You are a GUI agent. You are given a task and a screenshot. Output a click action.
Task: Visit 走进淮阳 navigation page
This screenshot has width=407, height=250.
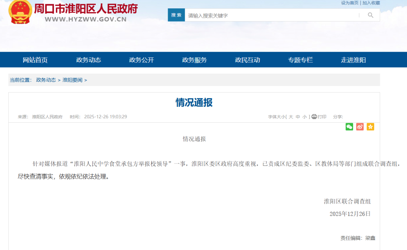[x=353, y=60]
